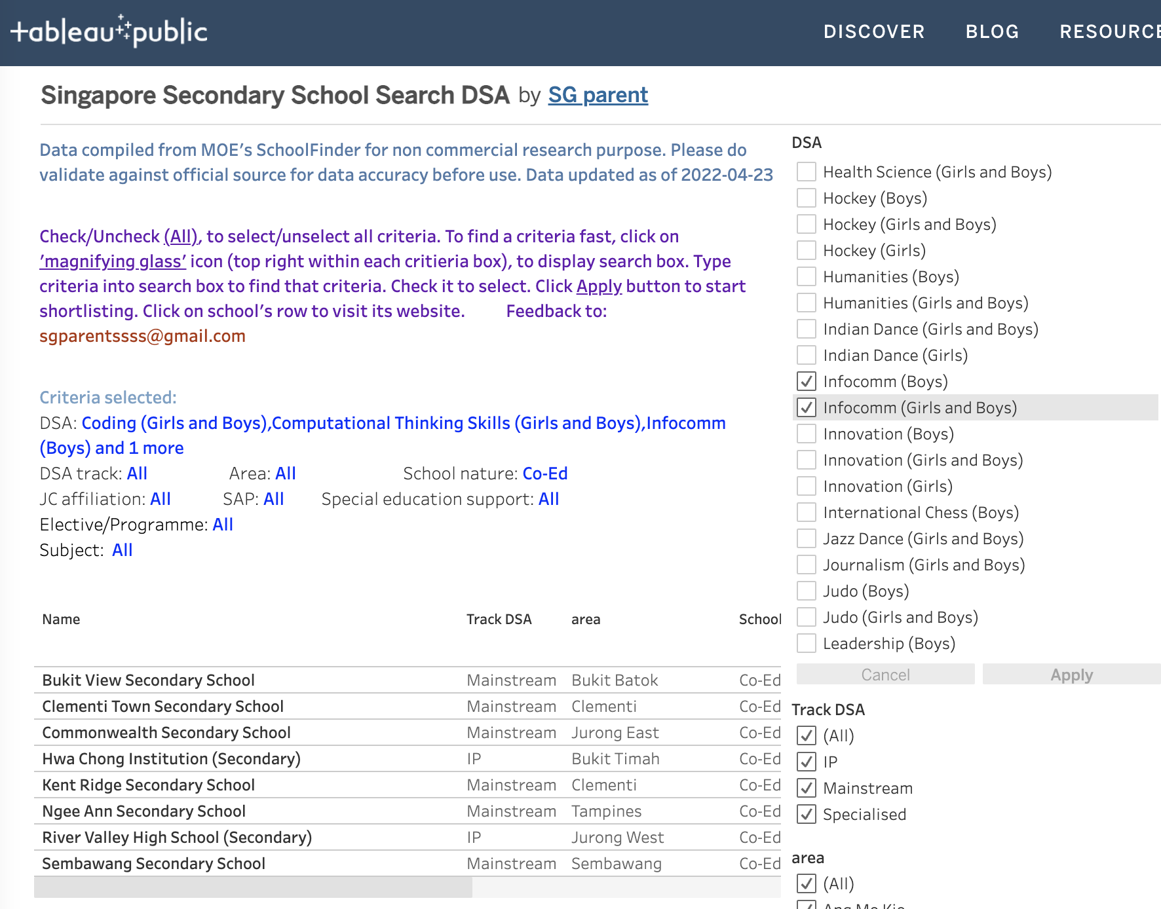Click the Sembawang area cell
The image size is (1161, 909).
click(616, 863)
